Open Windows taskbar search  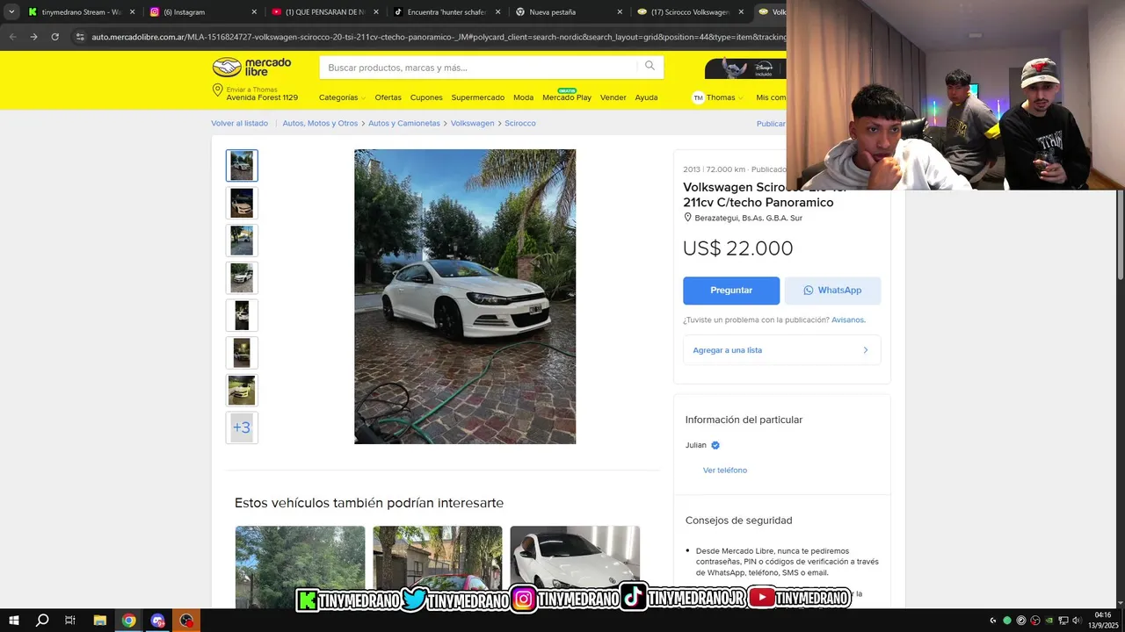click(42, 621)
